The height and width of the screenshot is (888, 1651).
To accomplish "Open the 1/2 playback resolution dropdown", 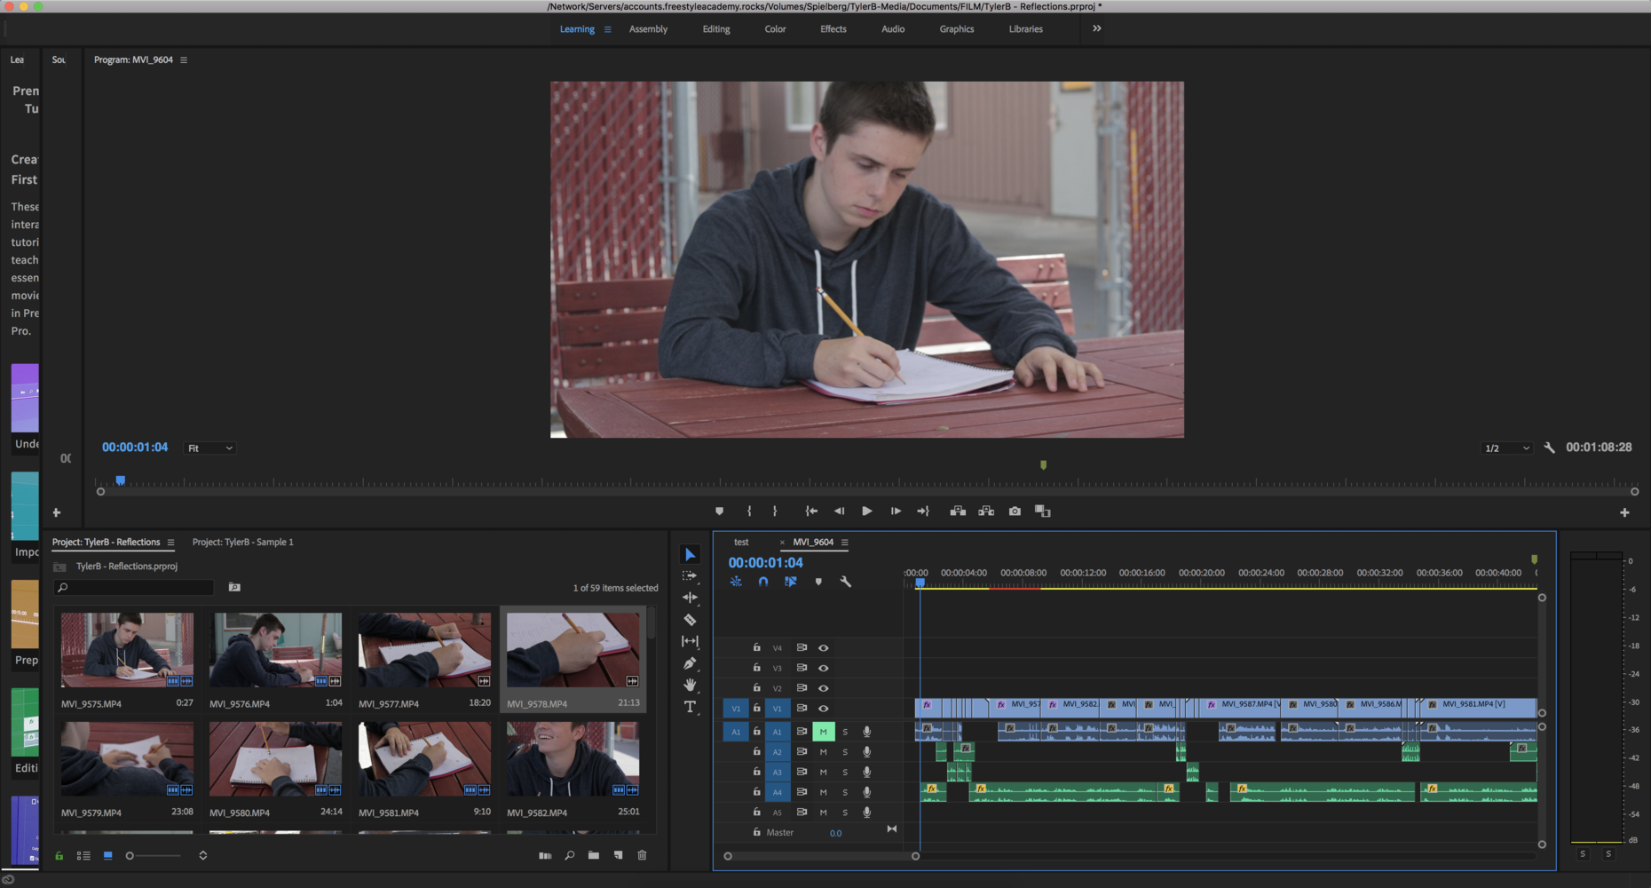I will [1507, 448].
